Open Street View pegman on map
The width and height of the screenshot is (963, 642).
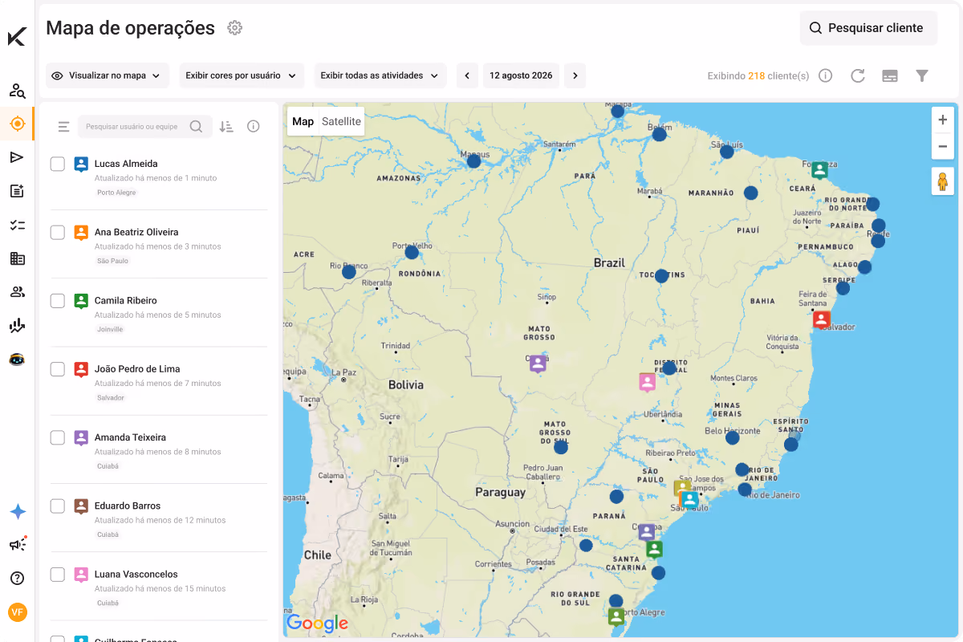coord(943,181)
